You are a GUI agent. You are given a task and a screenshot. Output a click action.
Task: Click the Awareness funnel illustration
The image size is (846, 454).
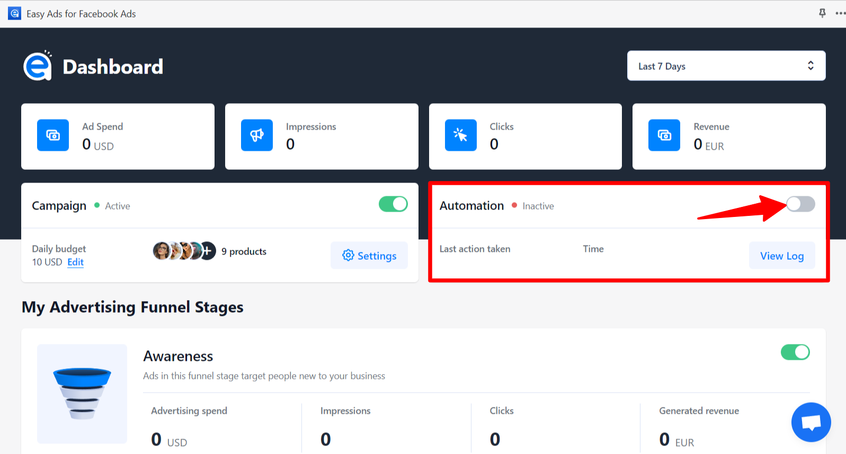pyautogui.click(x=82, y=394)
